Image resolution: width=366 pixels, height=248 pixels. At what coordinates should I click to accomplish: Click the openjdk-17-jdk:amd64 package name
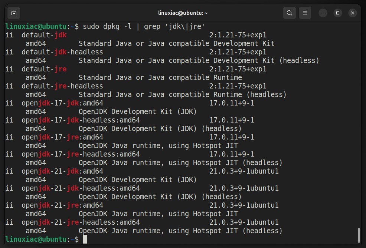coord(62,103)
